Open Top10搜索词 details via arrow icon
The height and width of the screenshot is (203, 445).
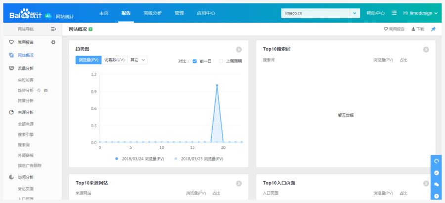pos(426,49)
